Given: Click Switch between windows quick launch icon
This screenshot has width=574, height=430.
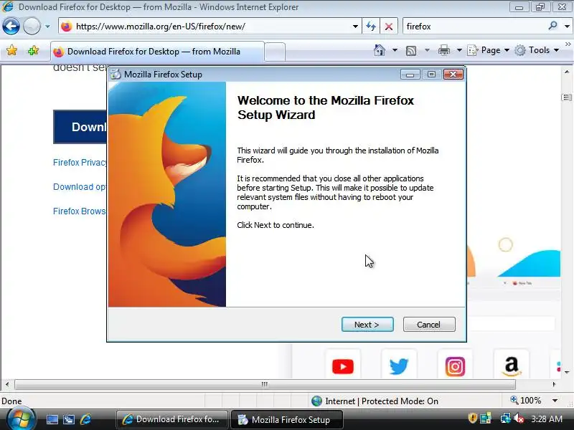Looking at the screenshot, I should (68, 419).
